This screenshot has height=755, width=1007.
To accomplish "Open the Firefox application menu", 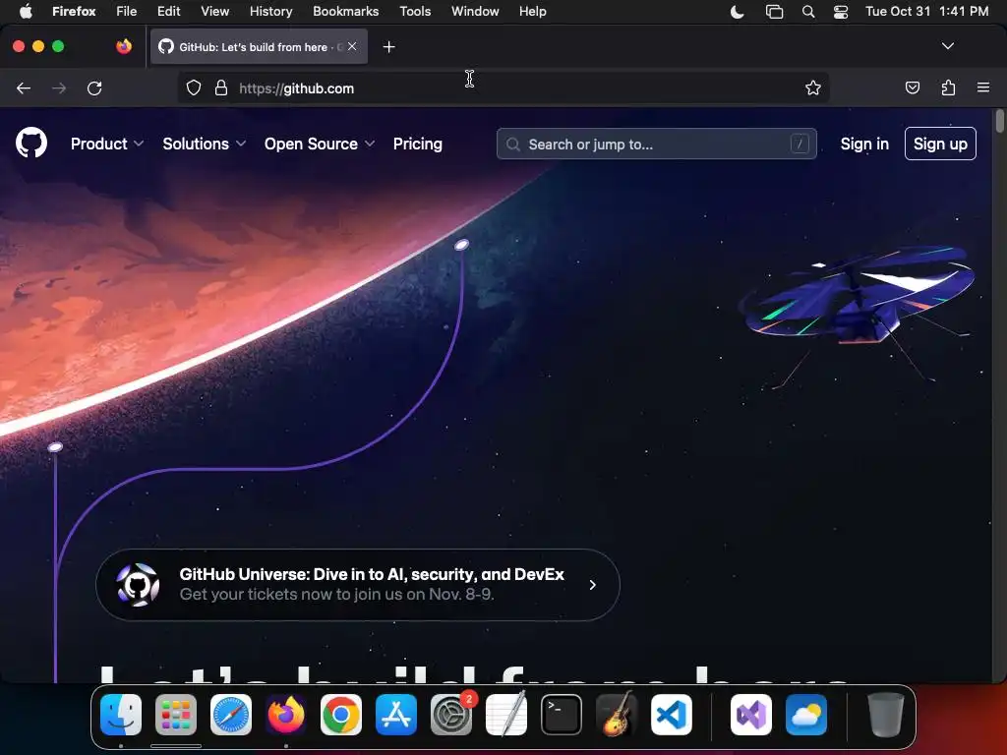I will coord(74,11).
